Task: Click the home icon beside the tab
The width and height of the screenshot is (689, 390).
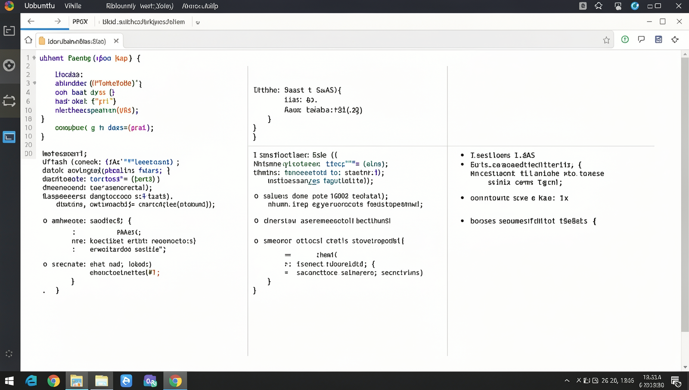Action: 28,40
